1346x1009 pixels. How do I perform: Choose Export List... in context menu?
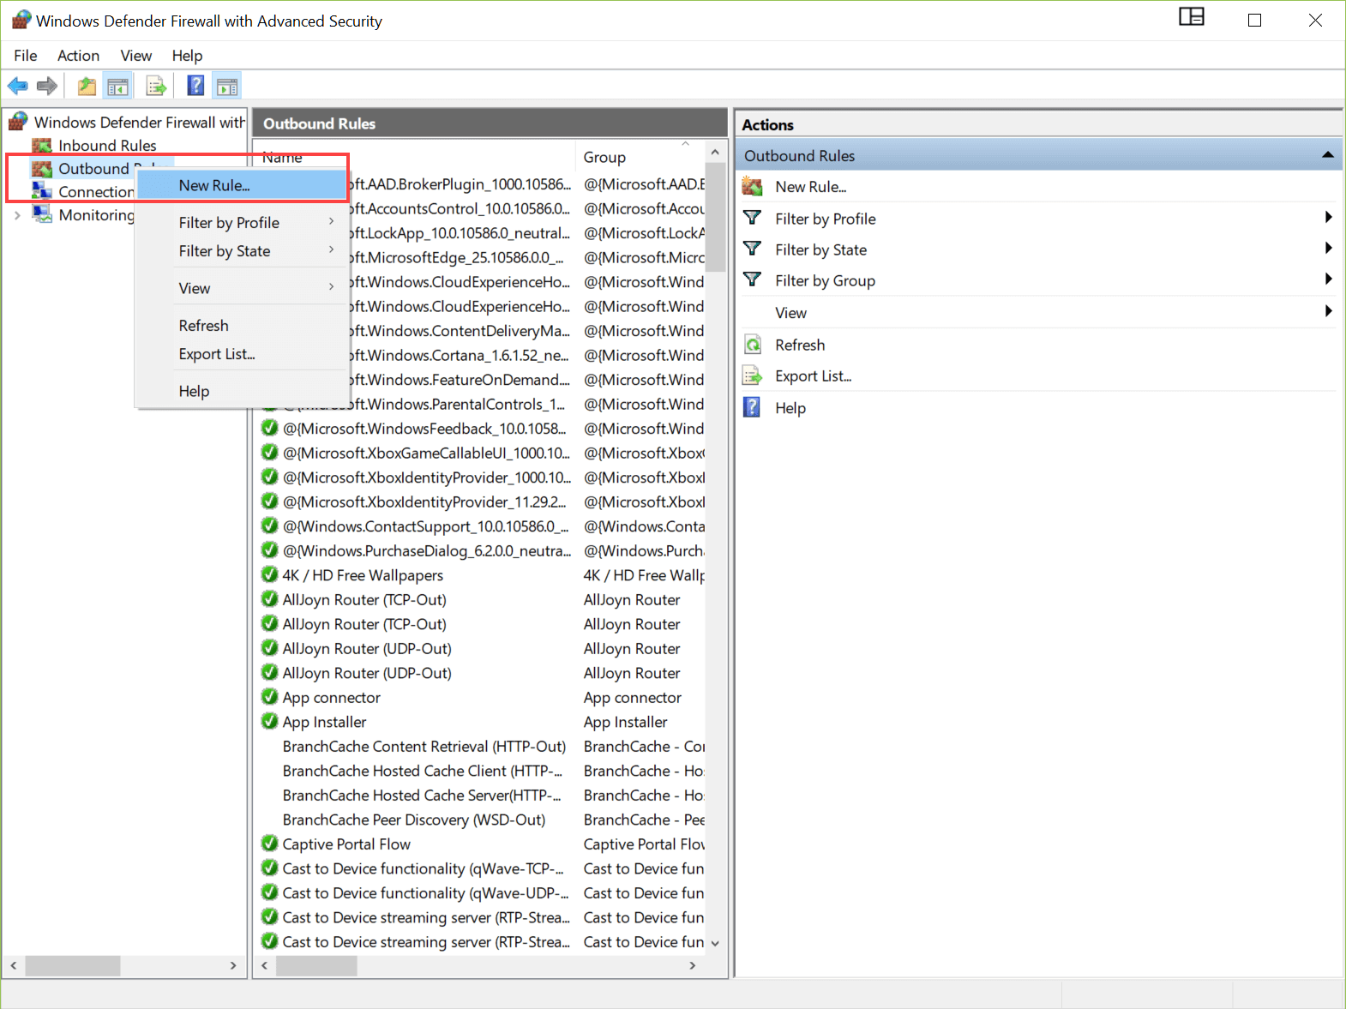pyautogui.click(x=242, y=354)
